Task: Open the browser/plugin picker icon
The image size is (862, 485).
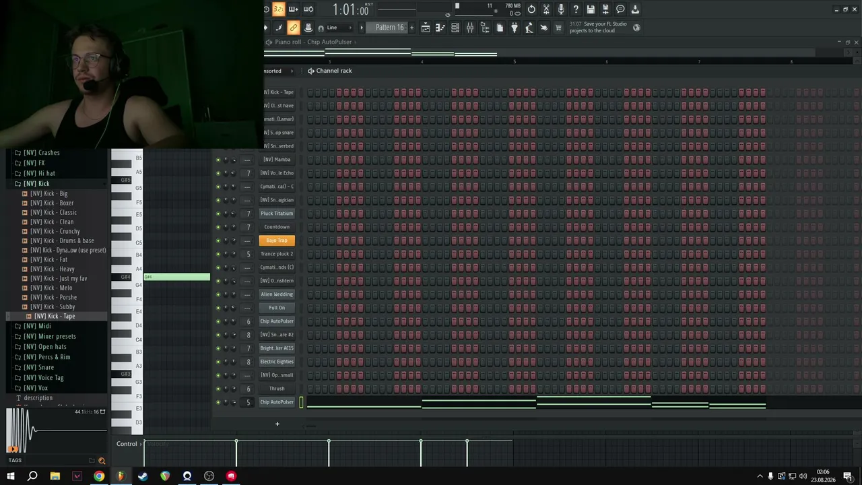Action: click(x=485, y=28)
